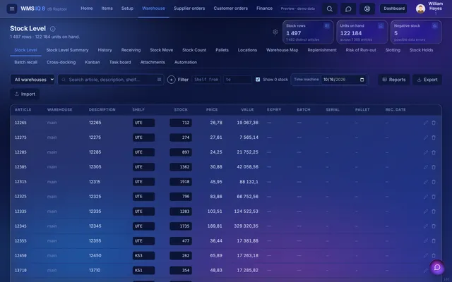Image resolution: width=452 pixels, height=282 pixels.
Task: Toggle the Show 0 stock checkbox
Action: 258,80
